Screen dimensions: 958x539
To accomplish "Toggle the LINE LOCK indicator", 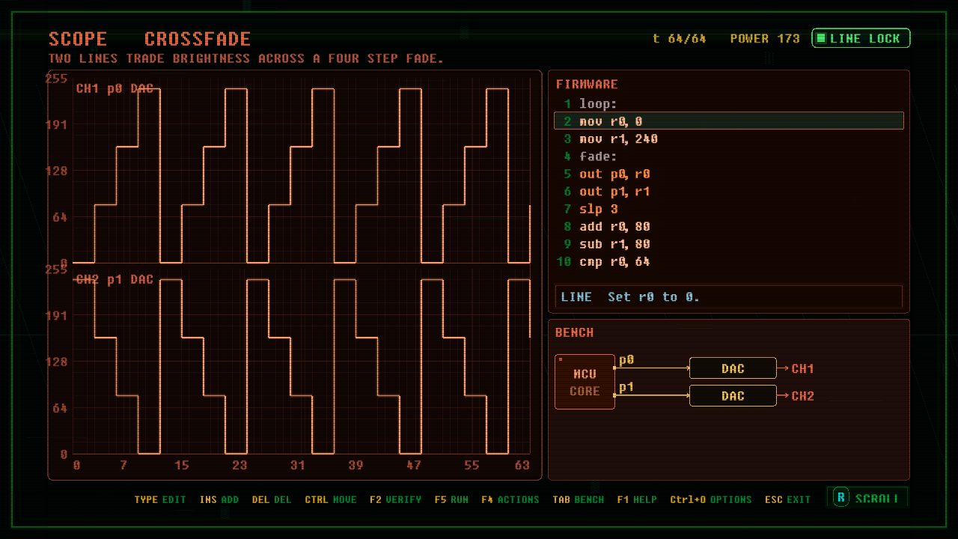I will tap(861, 38).
